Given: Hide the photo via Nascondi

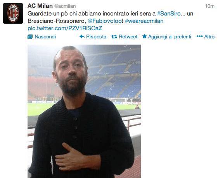Looking at the screenshot, I should point(42,37).
